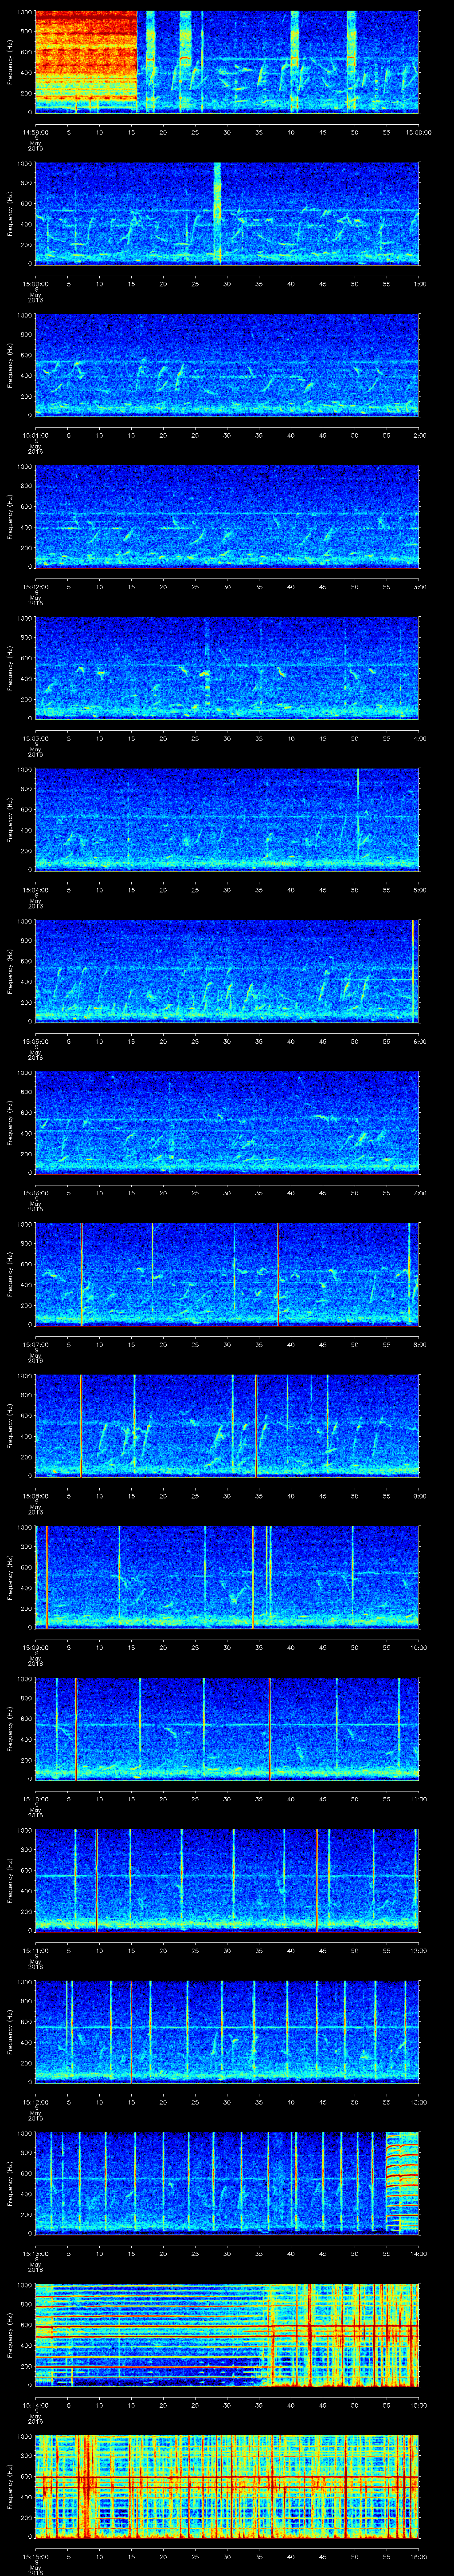
Task: Click the "15:10:00" start time label
Action: [x=36, y=1798]
